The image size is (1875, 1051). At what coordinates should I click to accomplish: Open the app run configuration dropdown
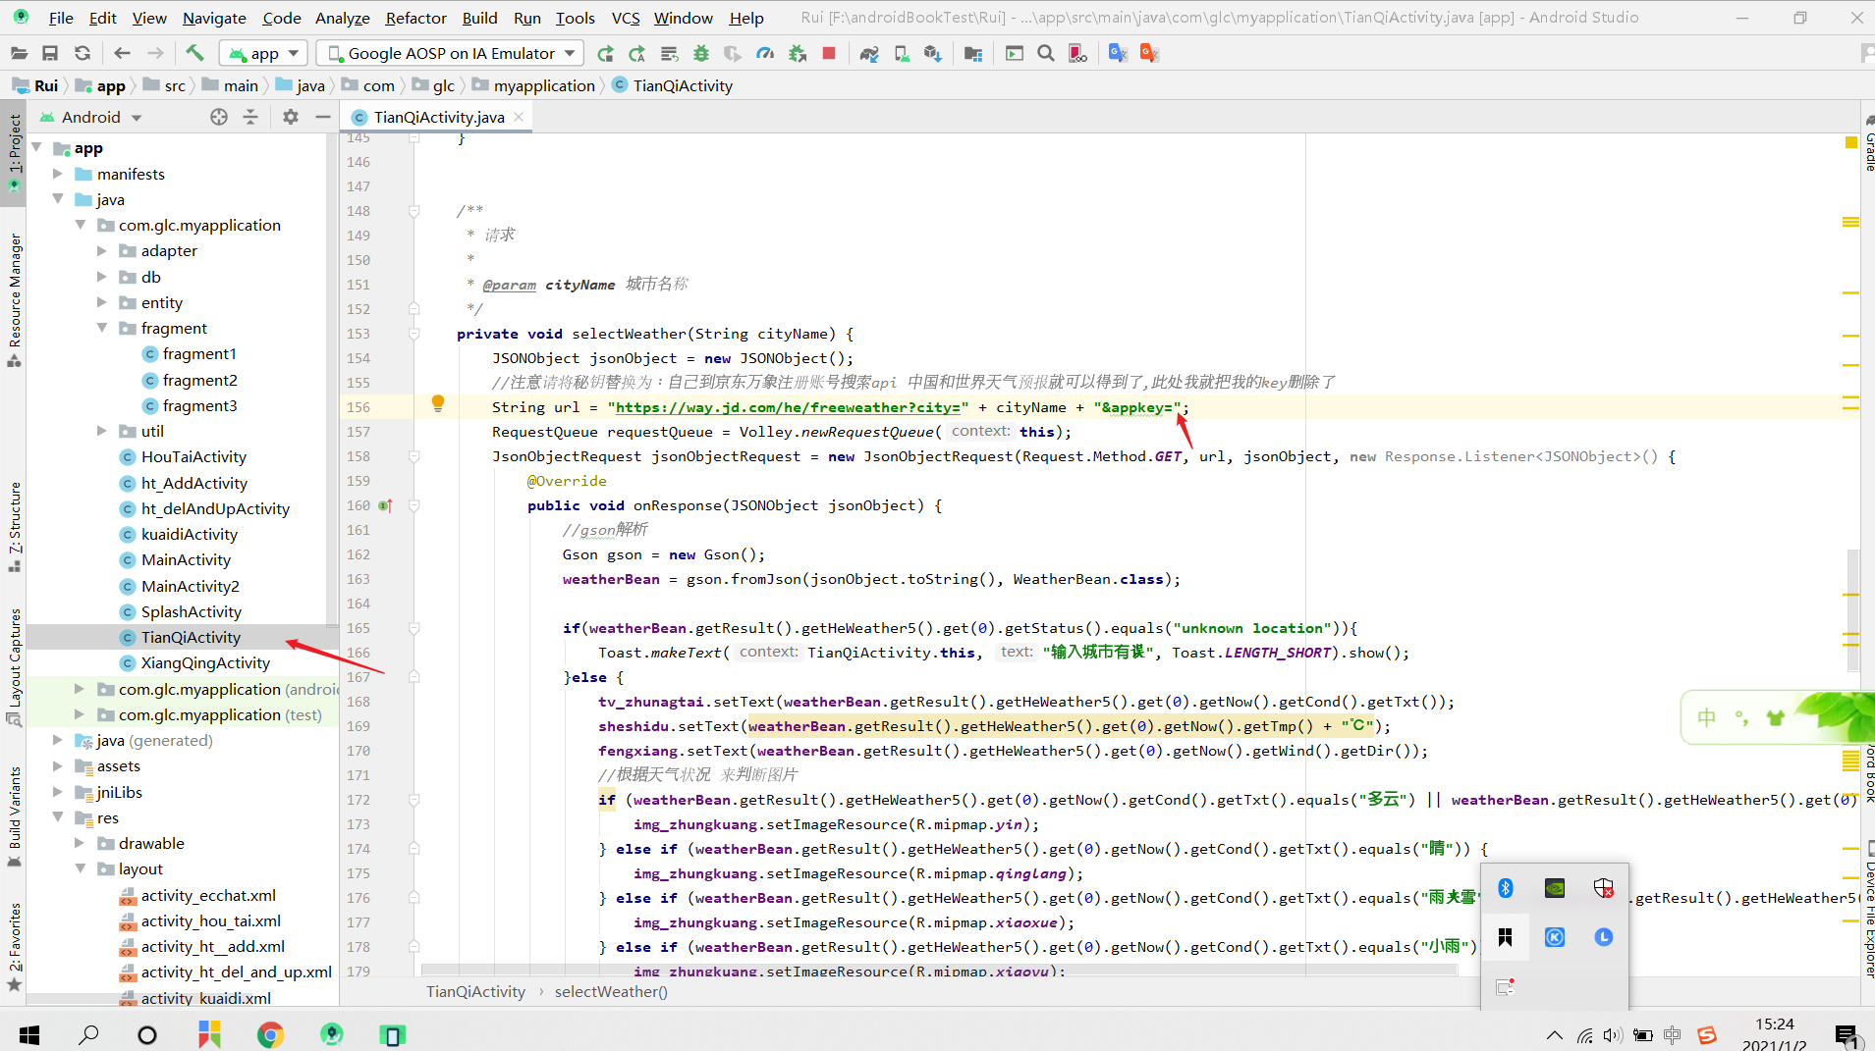click(263, 53)
